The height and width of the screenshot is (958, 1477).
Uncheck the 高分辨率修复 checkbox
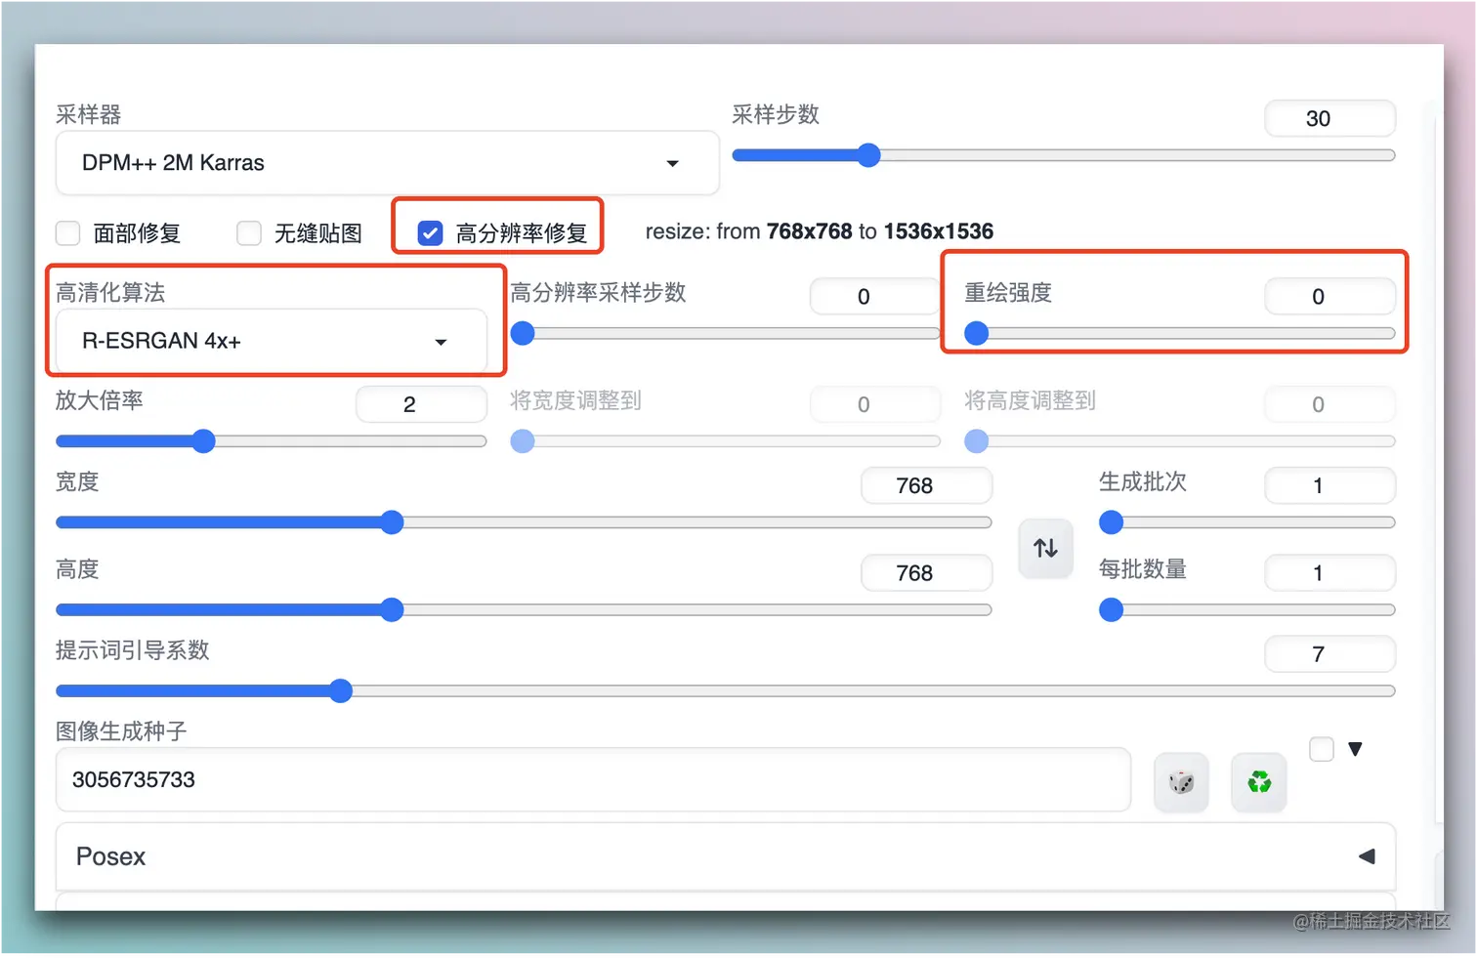[430, 233]
